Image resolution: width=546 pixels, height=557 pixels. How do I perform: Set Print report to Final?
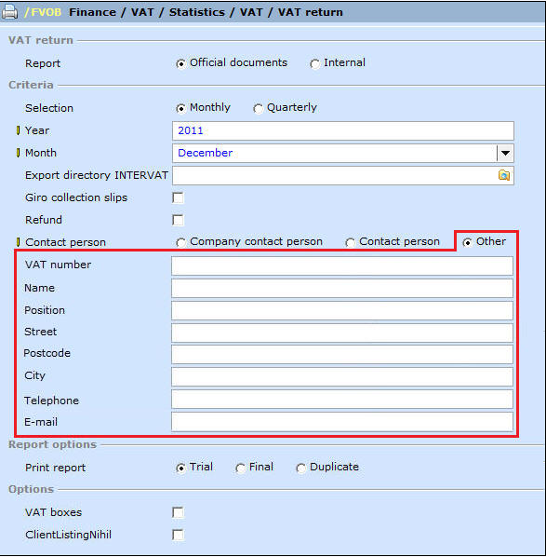[240, 469]
